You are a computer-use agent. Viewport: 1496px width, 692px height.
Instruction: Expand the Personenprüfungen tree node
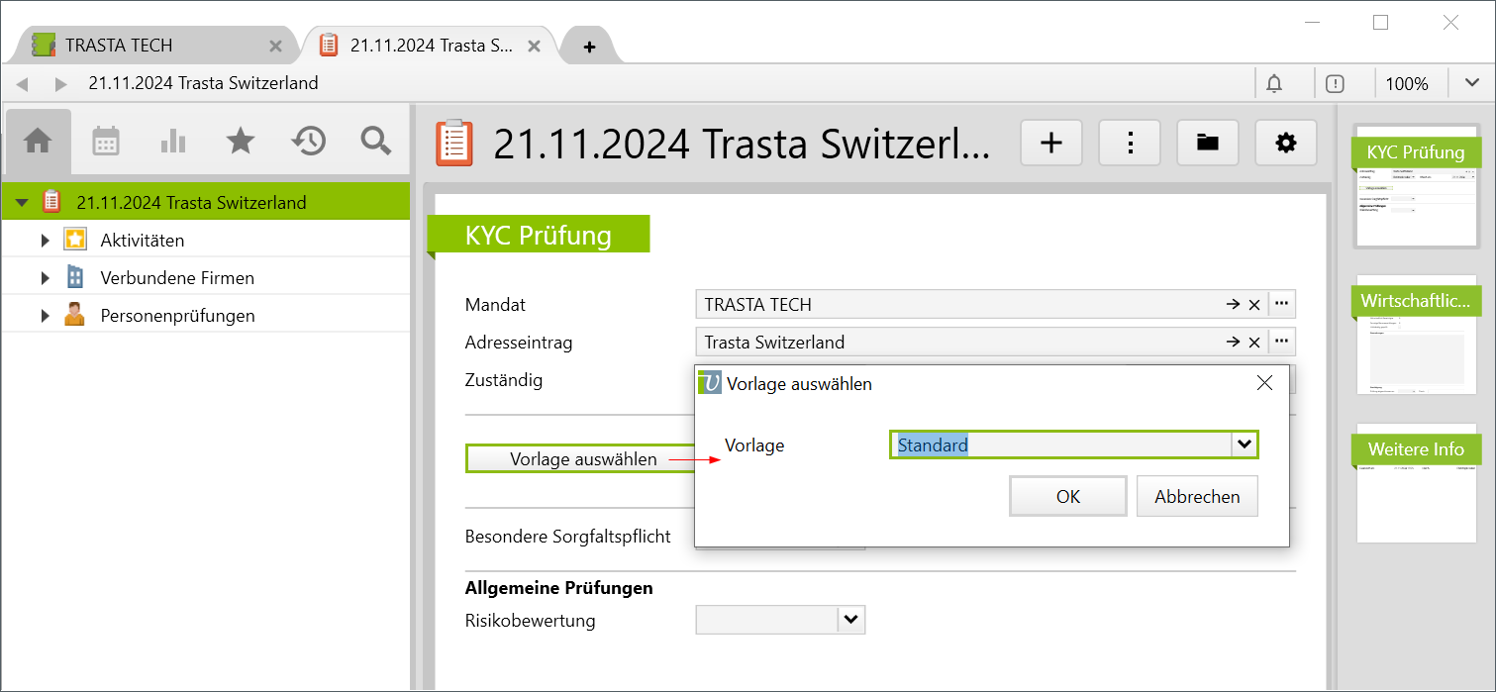coord(45,316)
